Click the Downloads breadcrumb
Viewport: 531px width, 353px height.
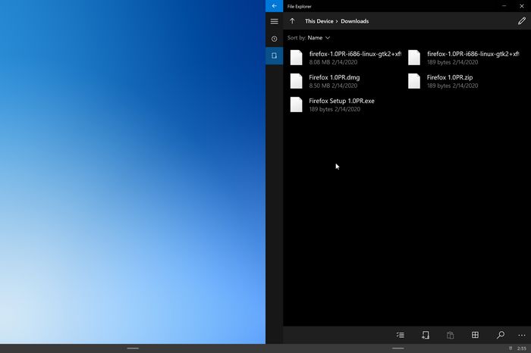pyautogui.click(x=354, y=21)
